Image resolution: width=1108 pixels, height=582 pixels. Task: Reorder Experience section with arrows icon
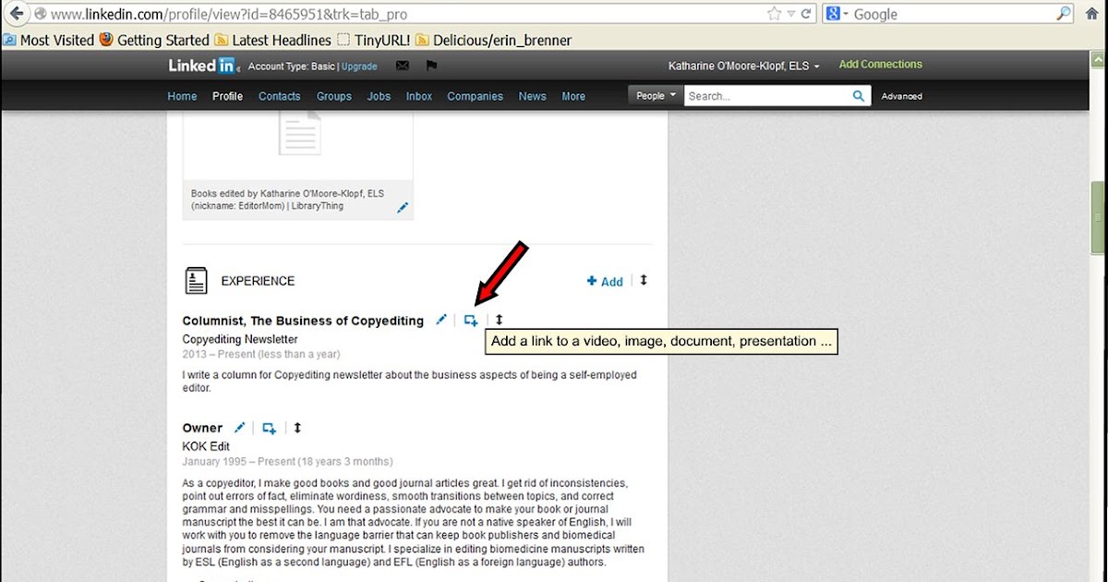coord(644,280)
